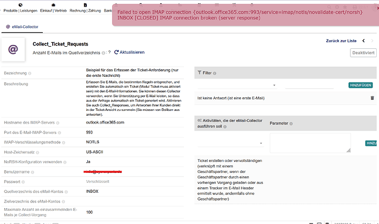379x224 pixels.
Task: Click into the Parameter text area
Action: coord(310,143)
